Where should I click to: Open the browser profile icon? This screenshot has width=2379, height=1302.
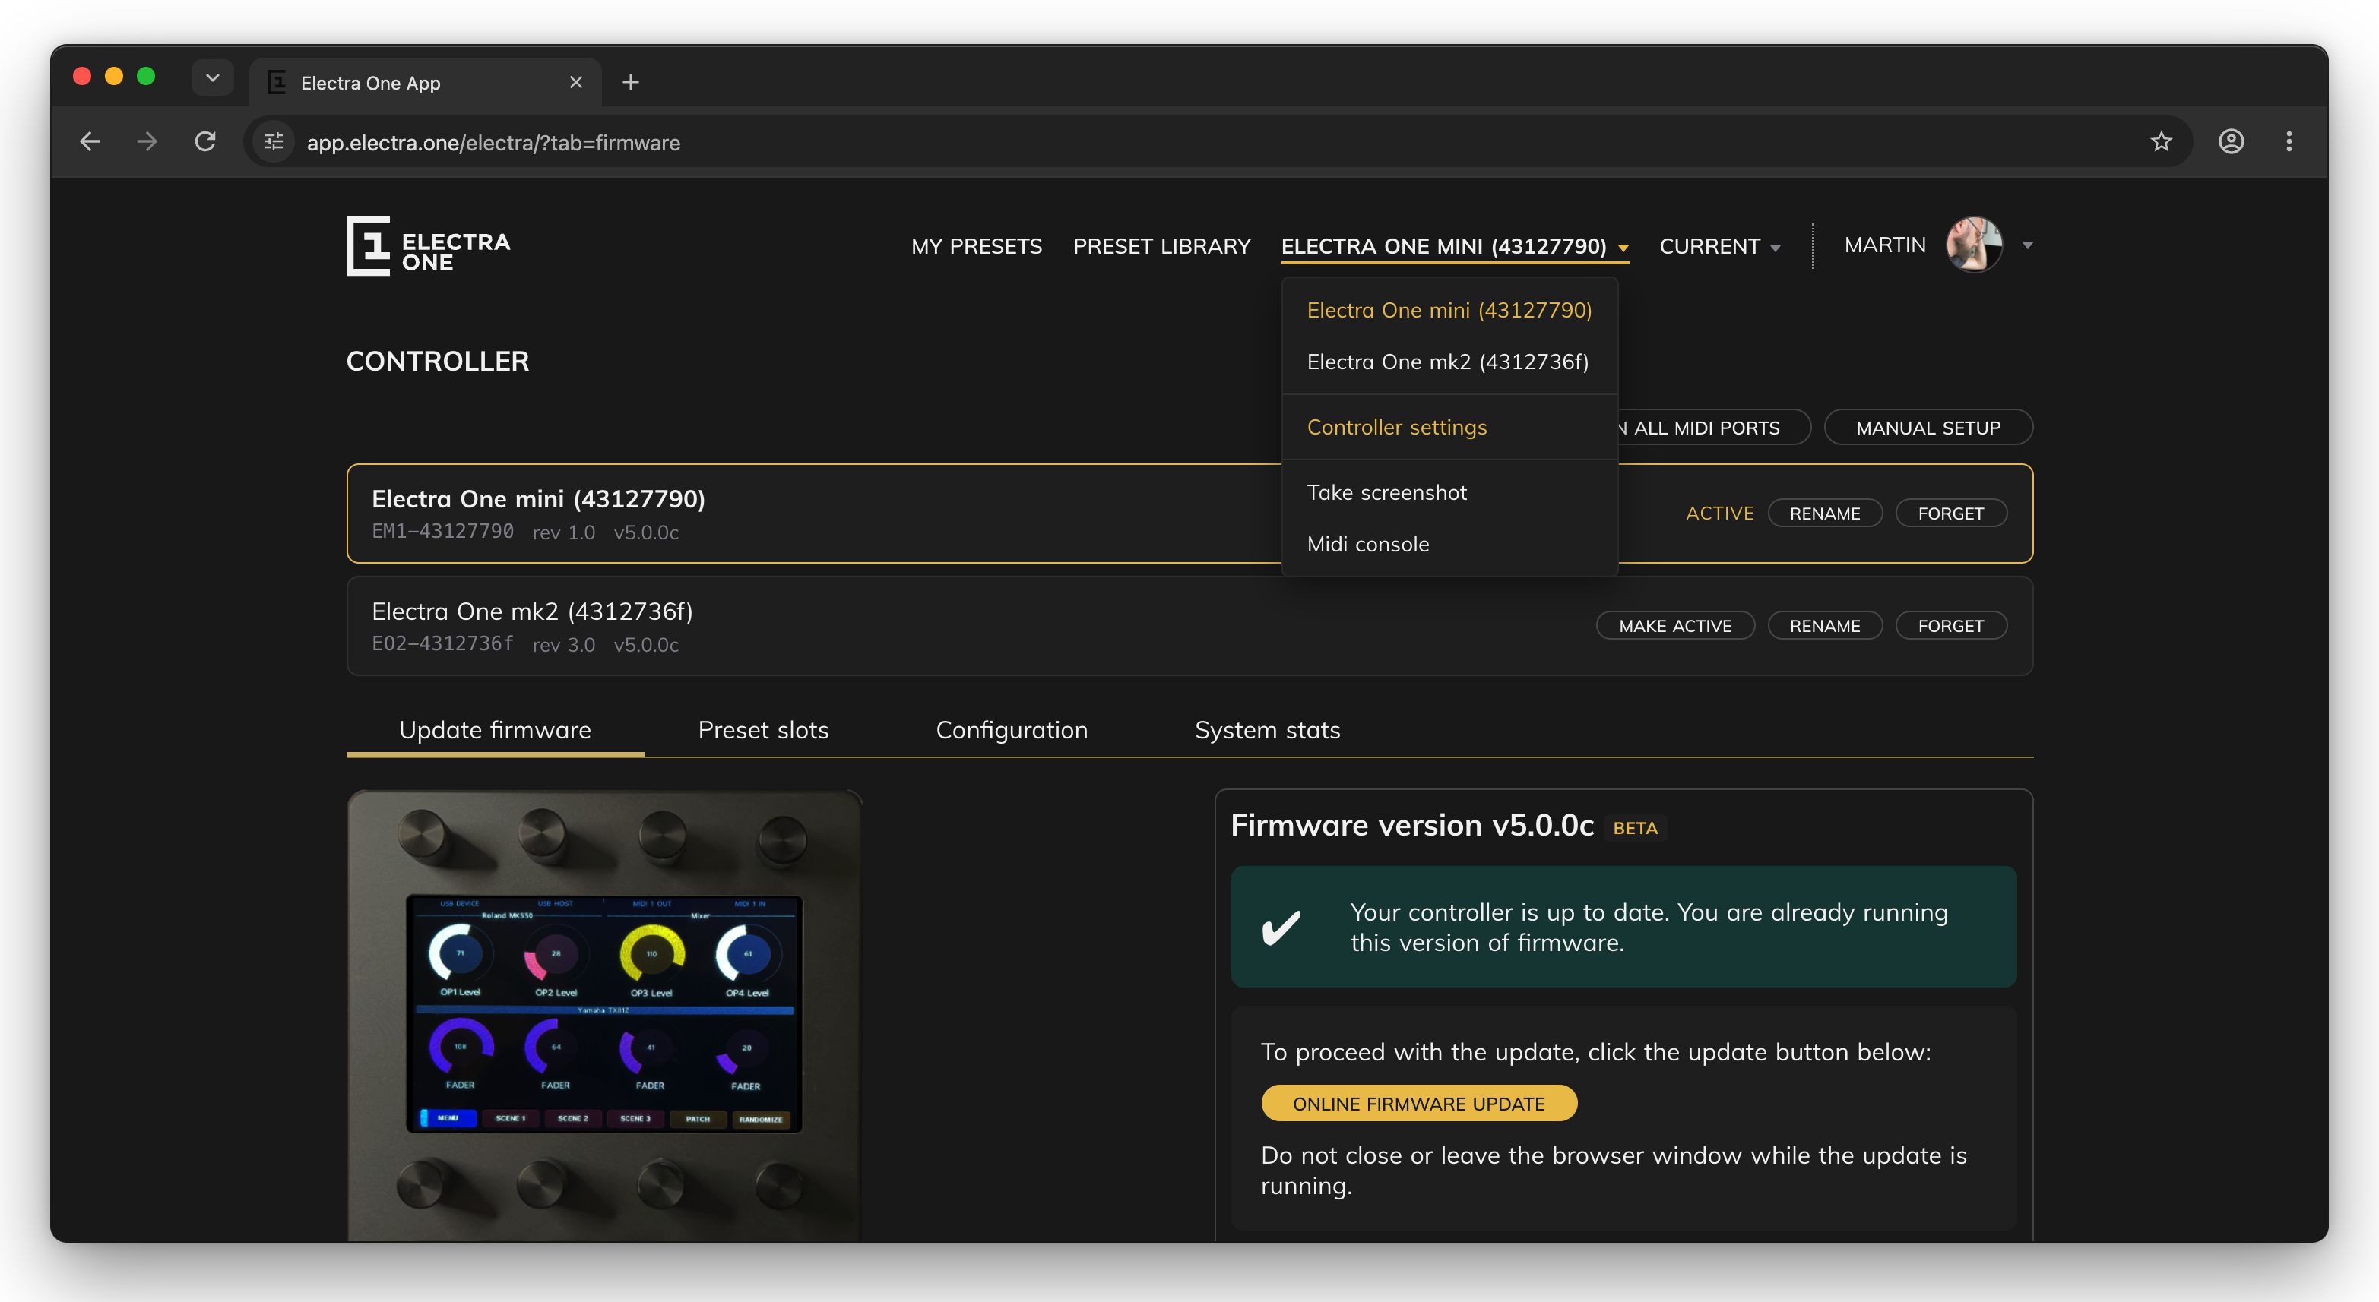click(2232, 141)
